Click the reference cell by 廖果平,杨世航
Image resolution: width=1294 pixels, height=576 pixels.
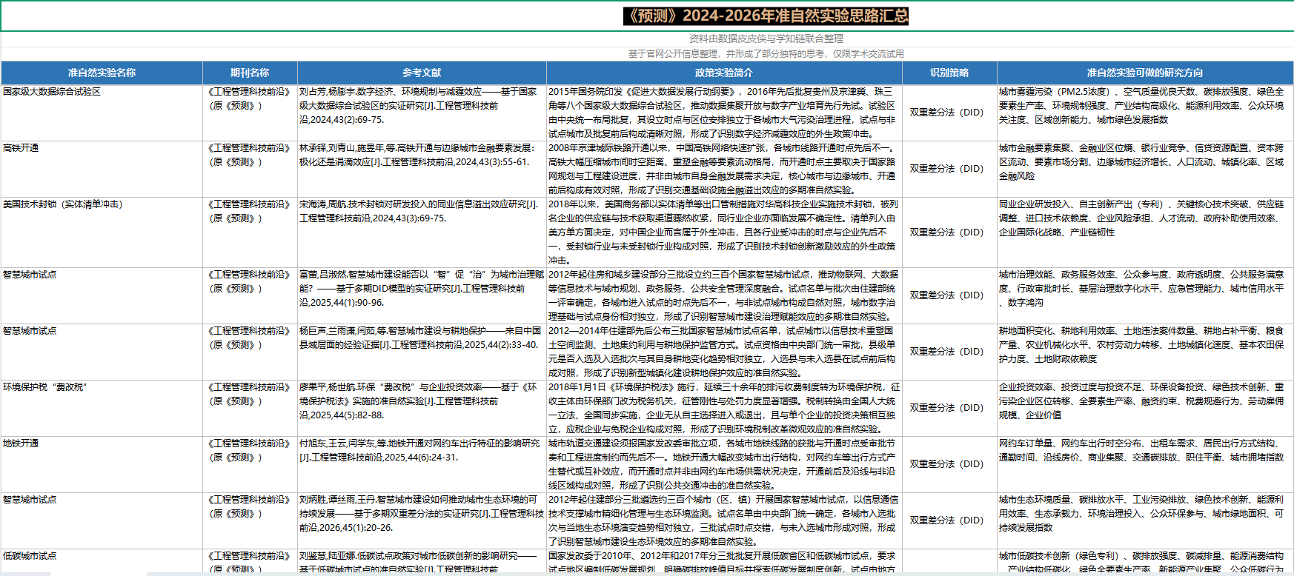click(422, 408)
